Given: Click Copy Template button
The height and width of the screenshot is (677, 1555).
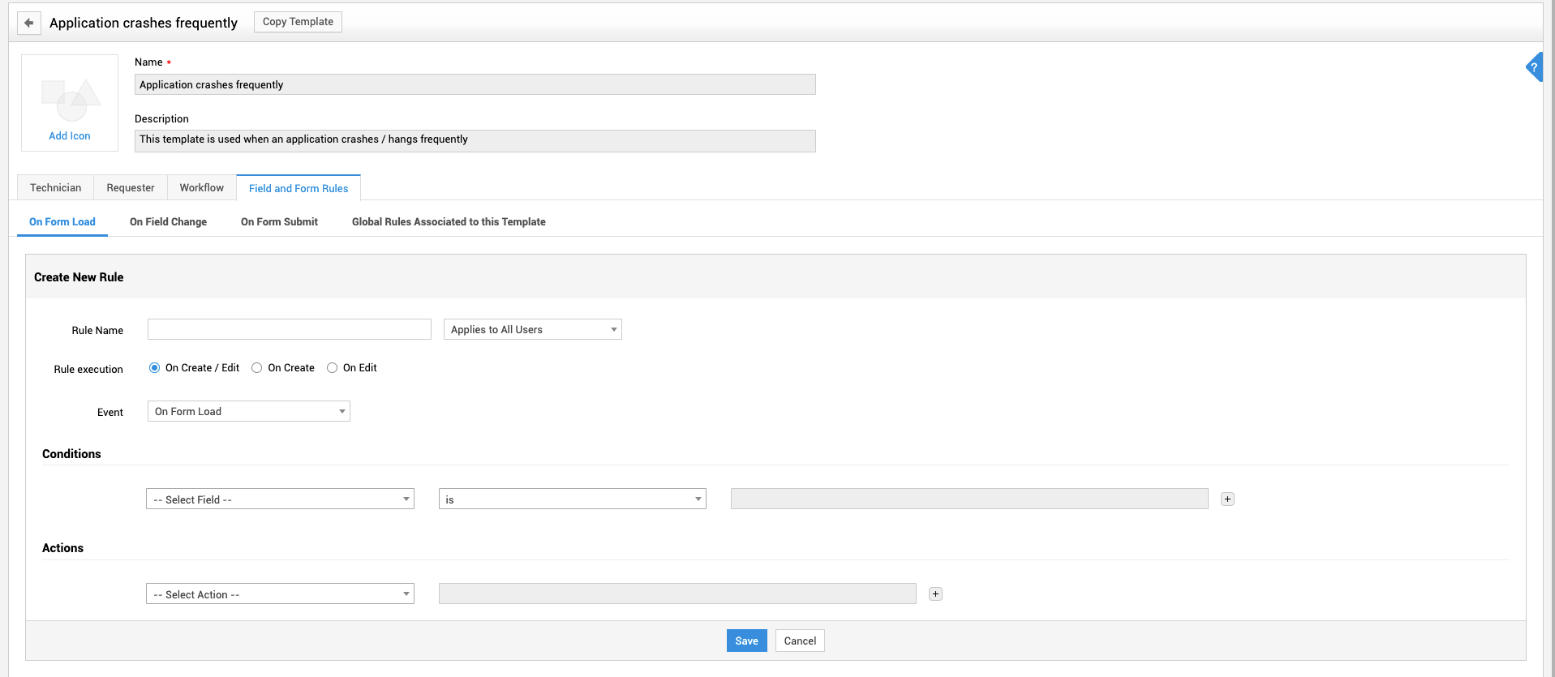Looking at the screenshot, I should (298, 22).
